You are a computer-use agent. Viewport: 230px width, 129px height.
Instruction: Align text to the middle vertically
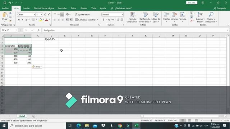pos(58,14)
